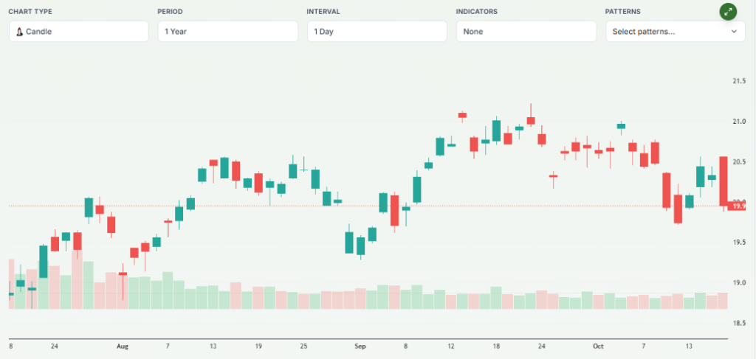Open the Period dropdown showing 1 Year
Image resolution: width=756 pixels, height=359 pixels.
click(228, 32)
